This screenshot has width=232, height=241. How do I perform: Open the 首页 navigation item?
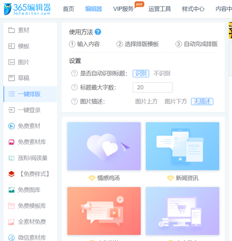[68, 9]
